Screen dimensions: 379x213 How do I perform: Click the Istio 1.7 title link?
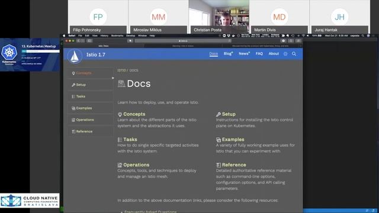click(96, 54)
